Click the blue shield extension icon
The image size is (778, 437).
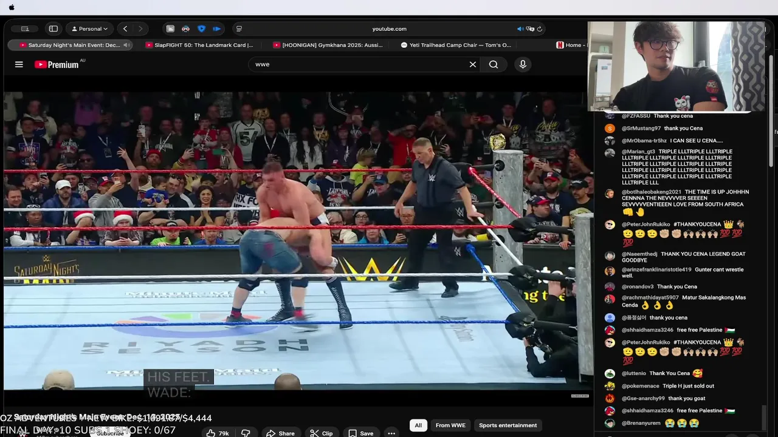(x=201, y=29)
